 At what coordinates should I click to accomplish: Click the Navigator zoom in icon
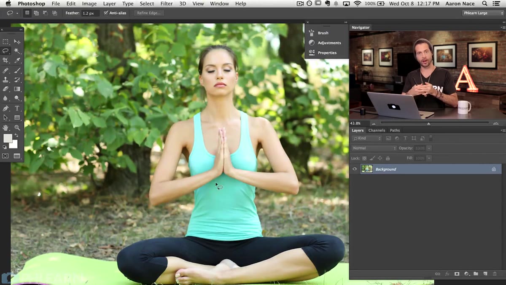tap(495, 124)
